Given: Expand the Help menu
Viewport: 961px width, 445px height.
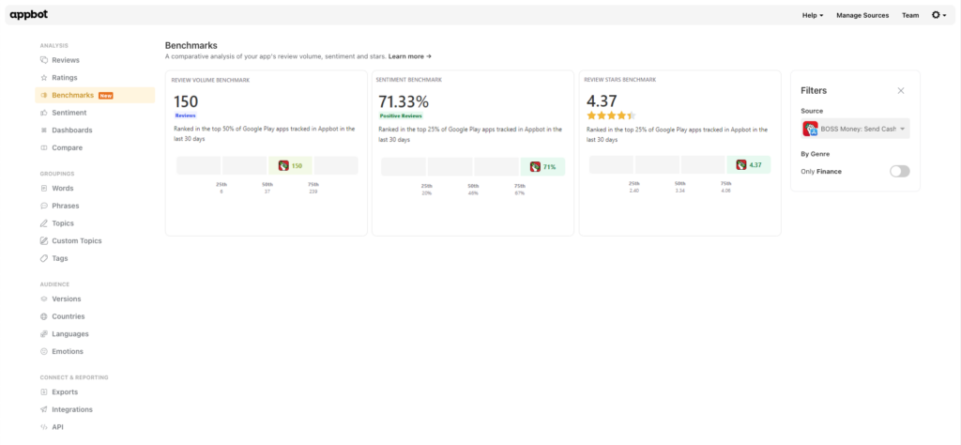Looking at the screenshot, I should (813, 15).
